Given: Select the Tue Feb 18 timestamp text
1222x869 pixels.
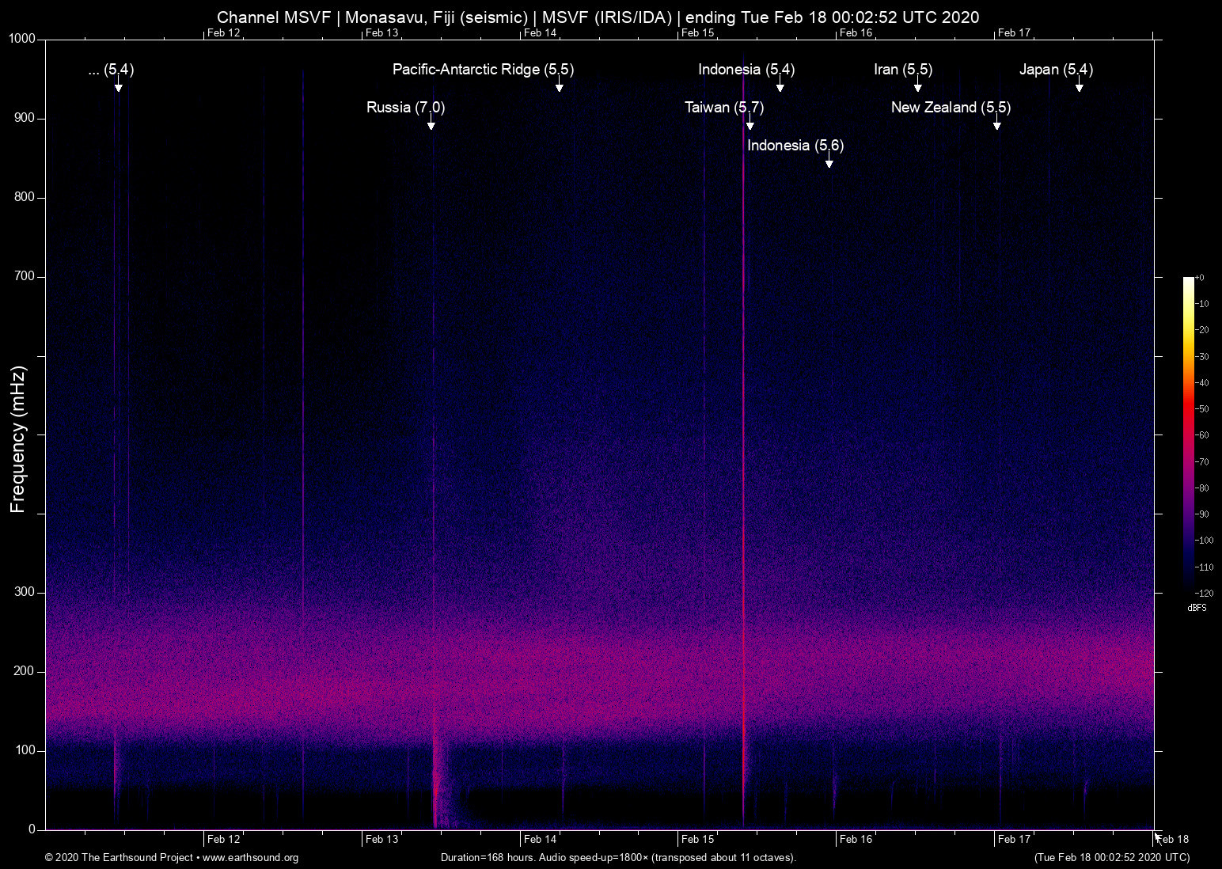Looking at the screenshot, I should point(1111,858).
